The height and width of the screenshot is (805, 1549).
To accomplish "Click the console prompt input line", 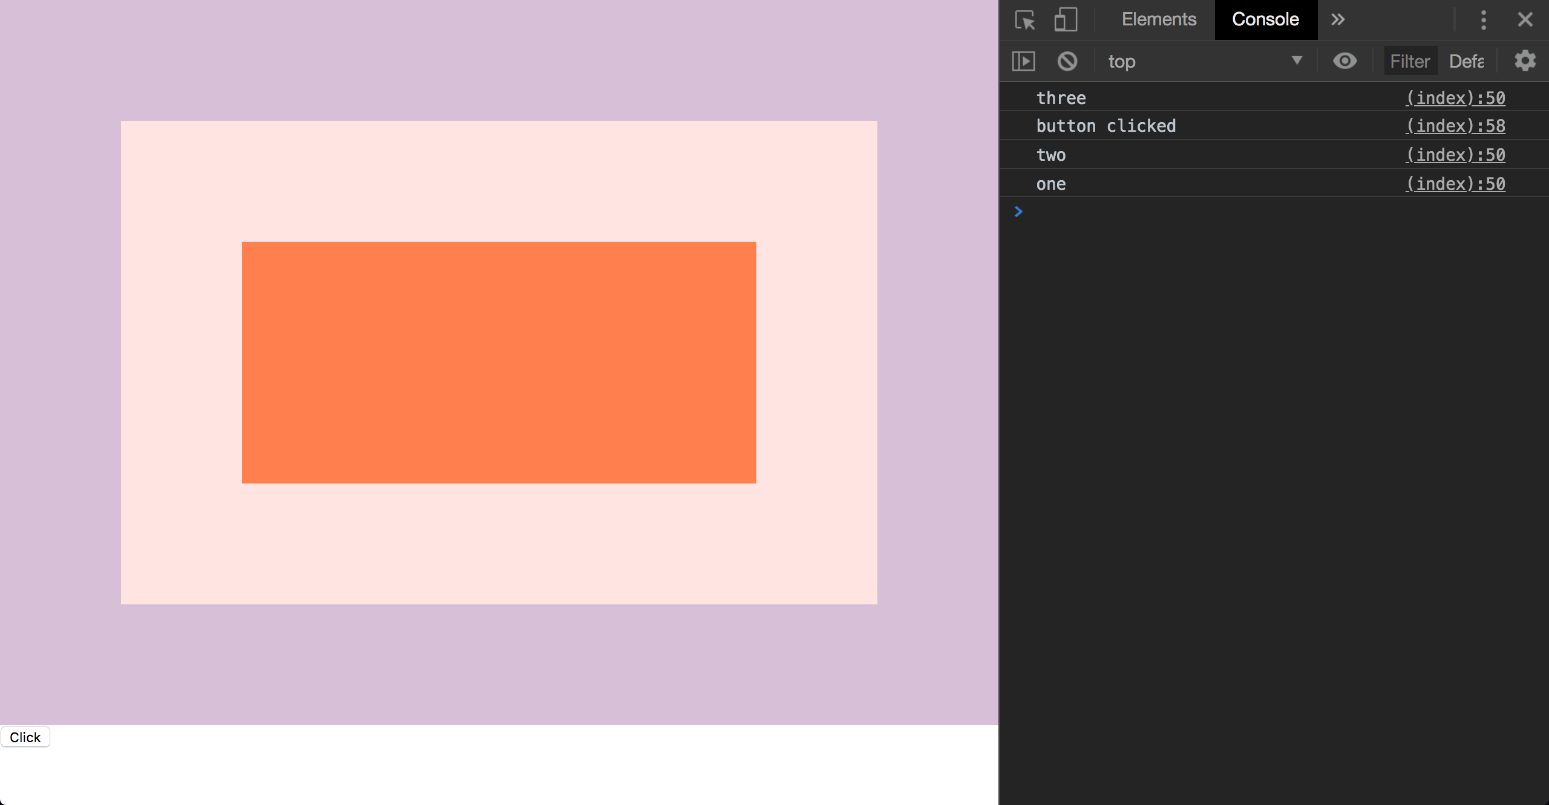I will pyautogui.click(x=1271, y=212).
